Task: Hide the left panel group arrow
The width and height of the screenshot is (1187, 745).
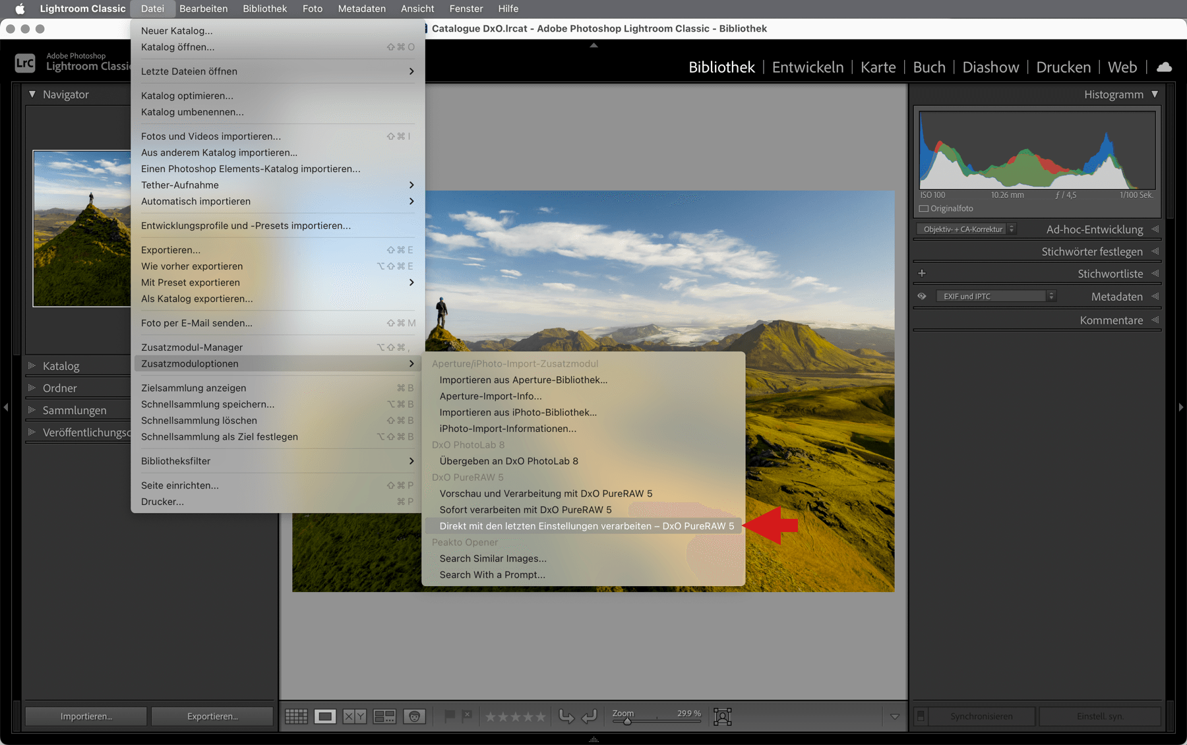Action: [6, 407]
